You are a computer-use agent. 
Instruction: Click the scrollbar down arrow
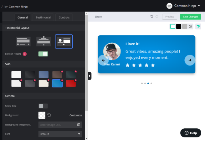(86, 138)
